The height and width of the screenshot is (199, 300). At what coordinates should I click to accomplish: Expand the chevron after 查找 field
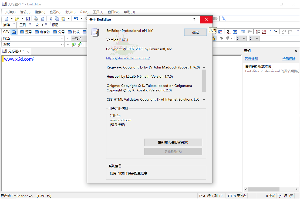67,44
